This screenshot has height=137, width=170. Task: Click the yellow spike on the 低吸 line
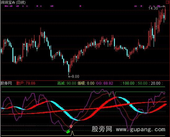(x=72, y=133)
